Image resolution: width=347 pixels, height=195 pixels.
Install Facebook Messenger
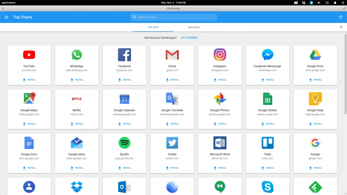click(268, 80)
